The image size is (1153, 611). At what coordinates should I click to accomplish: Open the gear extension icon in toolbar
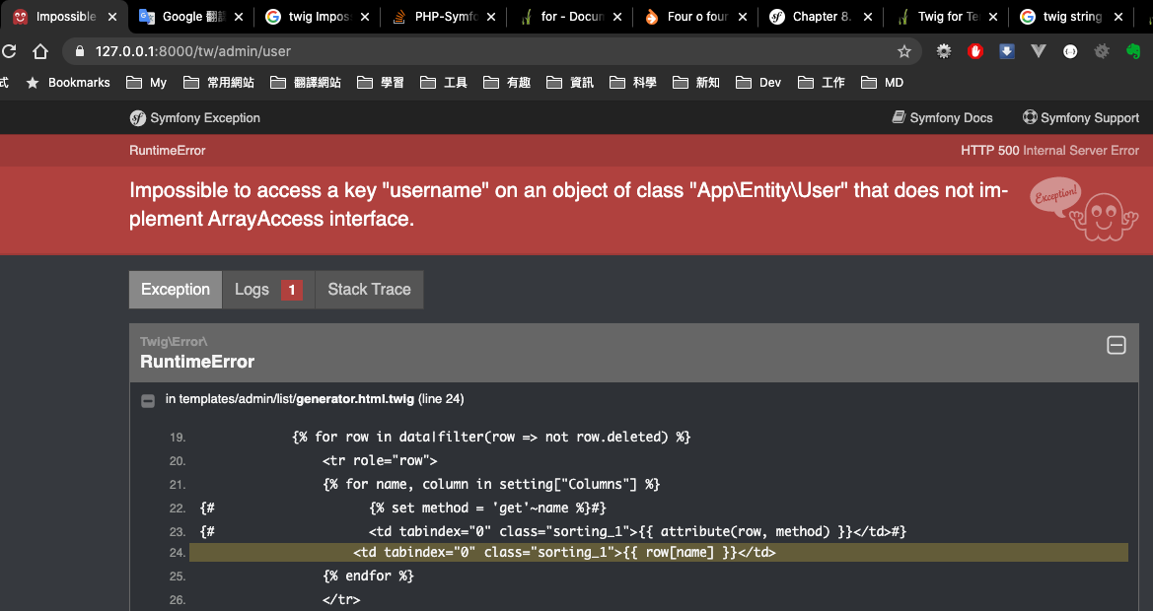tap(944, 50)
